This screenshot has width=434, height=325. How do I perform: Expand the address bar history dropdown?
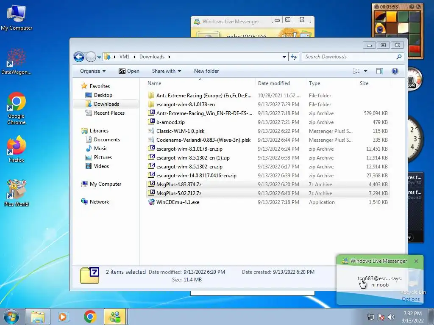click(x=284, y=57)
